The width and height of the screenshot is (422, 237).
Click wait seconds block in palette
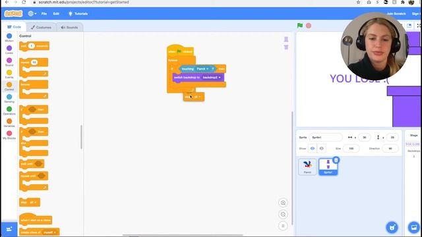click(x=34, y=46)
